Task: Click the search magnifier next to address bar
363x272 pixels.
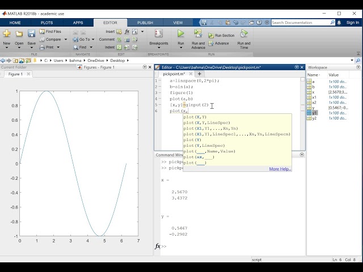Action: (x=358, y=61)
